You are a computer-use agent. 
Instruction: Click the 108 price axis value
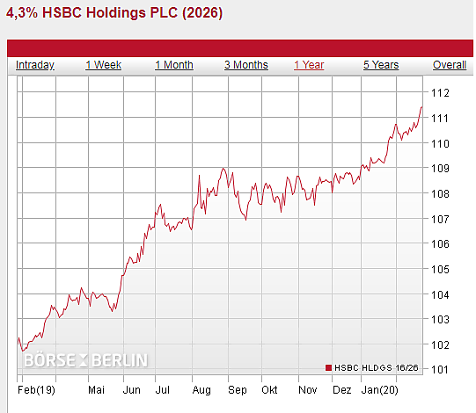point(440,193)
